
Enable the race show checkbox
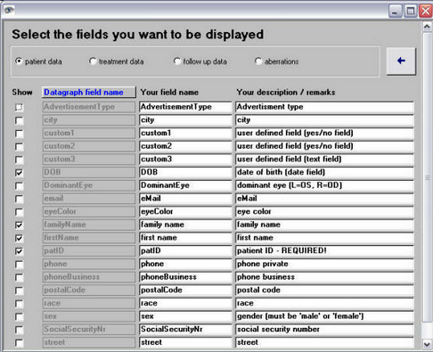(x=19, y=303)
